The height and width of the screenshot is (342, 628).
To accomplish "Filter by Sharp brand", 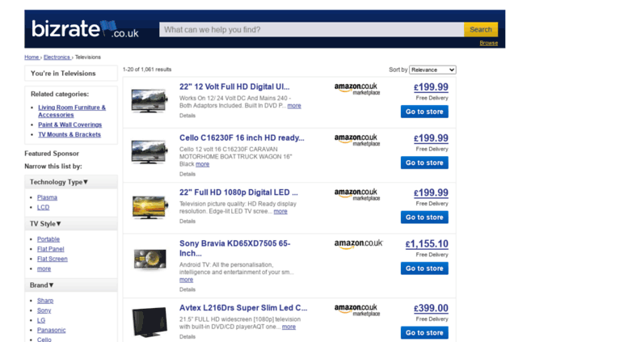I will [x=45, y=301].
